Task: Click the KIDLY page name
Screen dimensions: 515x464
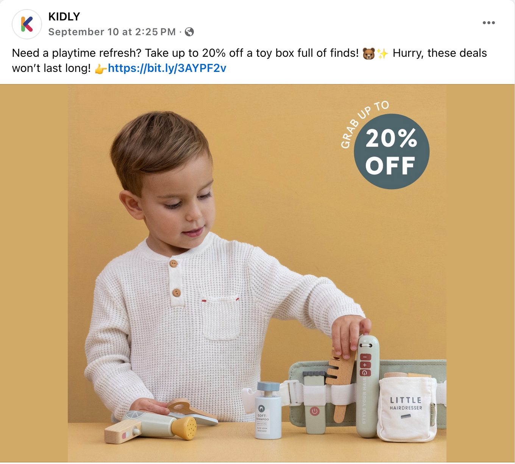Action: pyautogui.click(x=64, y=17)
